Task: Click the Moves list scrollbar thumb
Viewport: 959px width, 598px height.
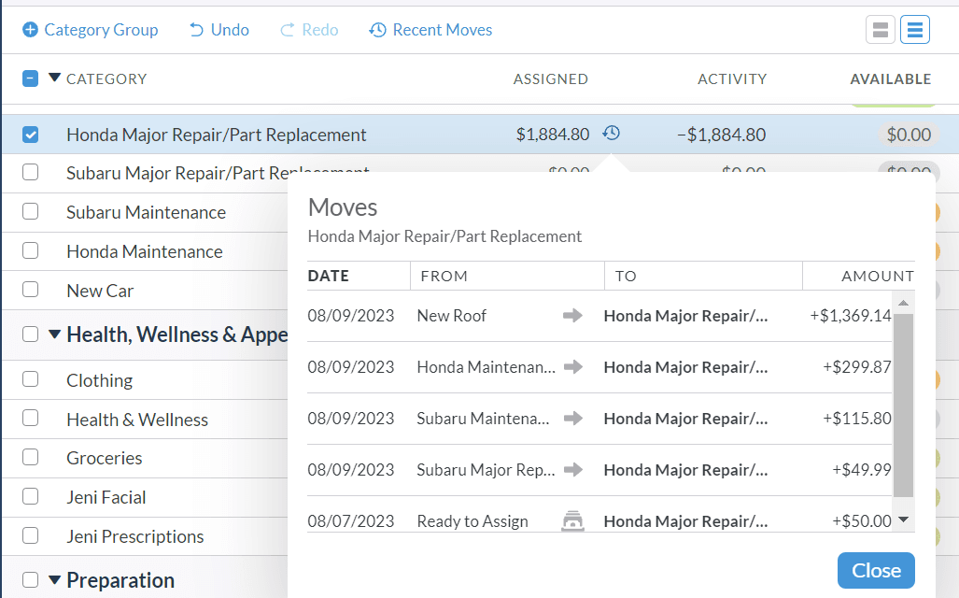Action: (x=903, y=406)
